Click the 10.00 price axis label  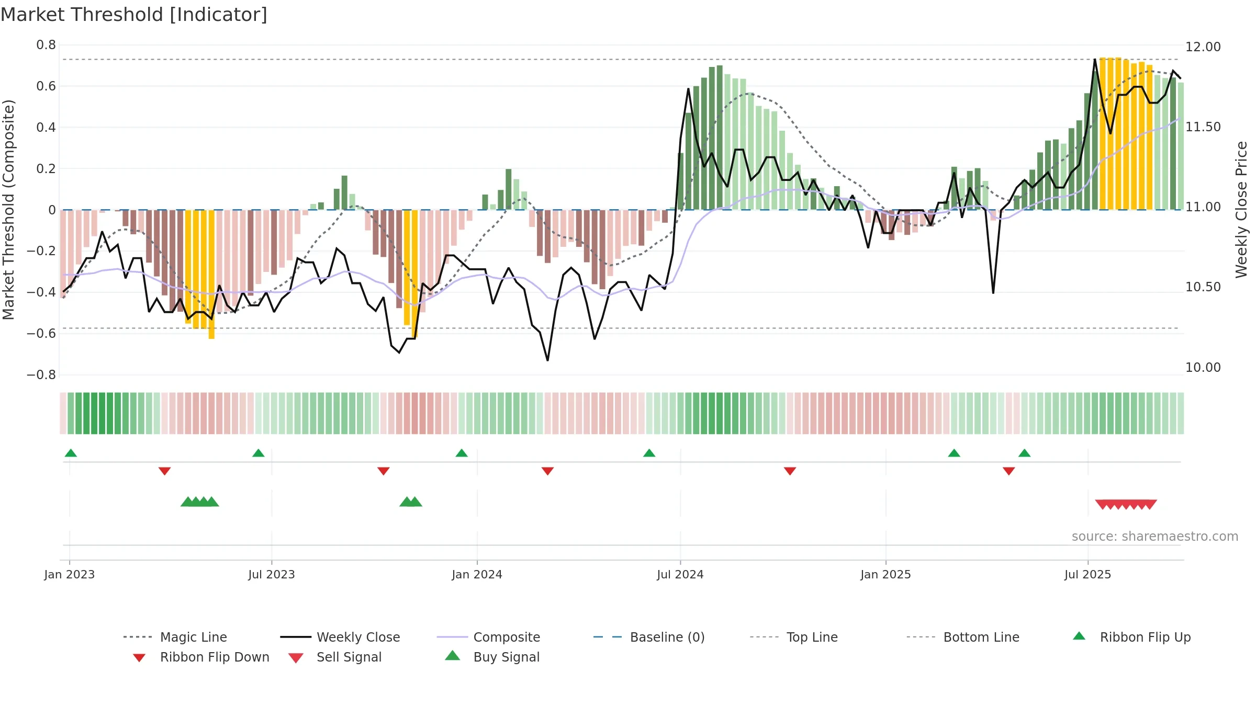[1203, 368]
